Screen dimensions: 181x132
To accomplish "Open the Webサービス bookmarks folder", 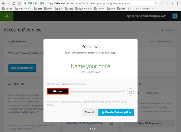I will (24, 9).
